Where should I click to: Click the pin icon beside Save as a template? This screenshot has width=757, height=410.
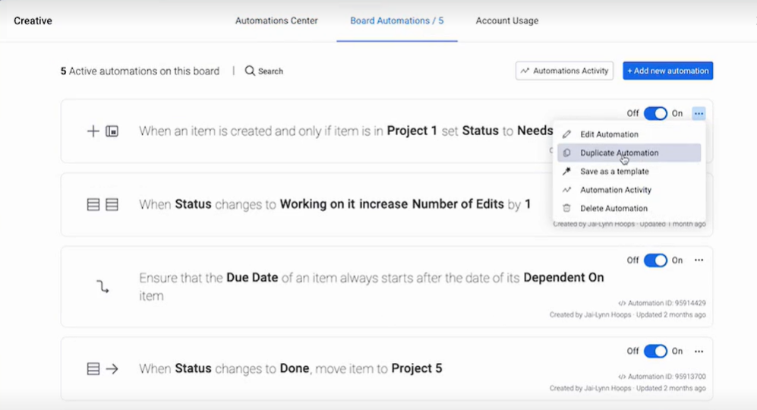tap(566, 171)
